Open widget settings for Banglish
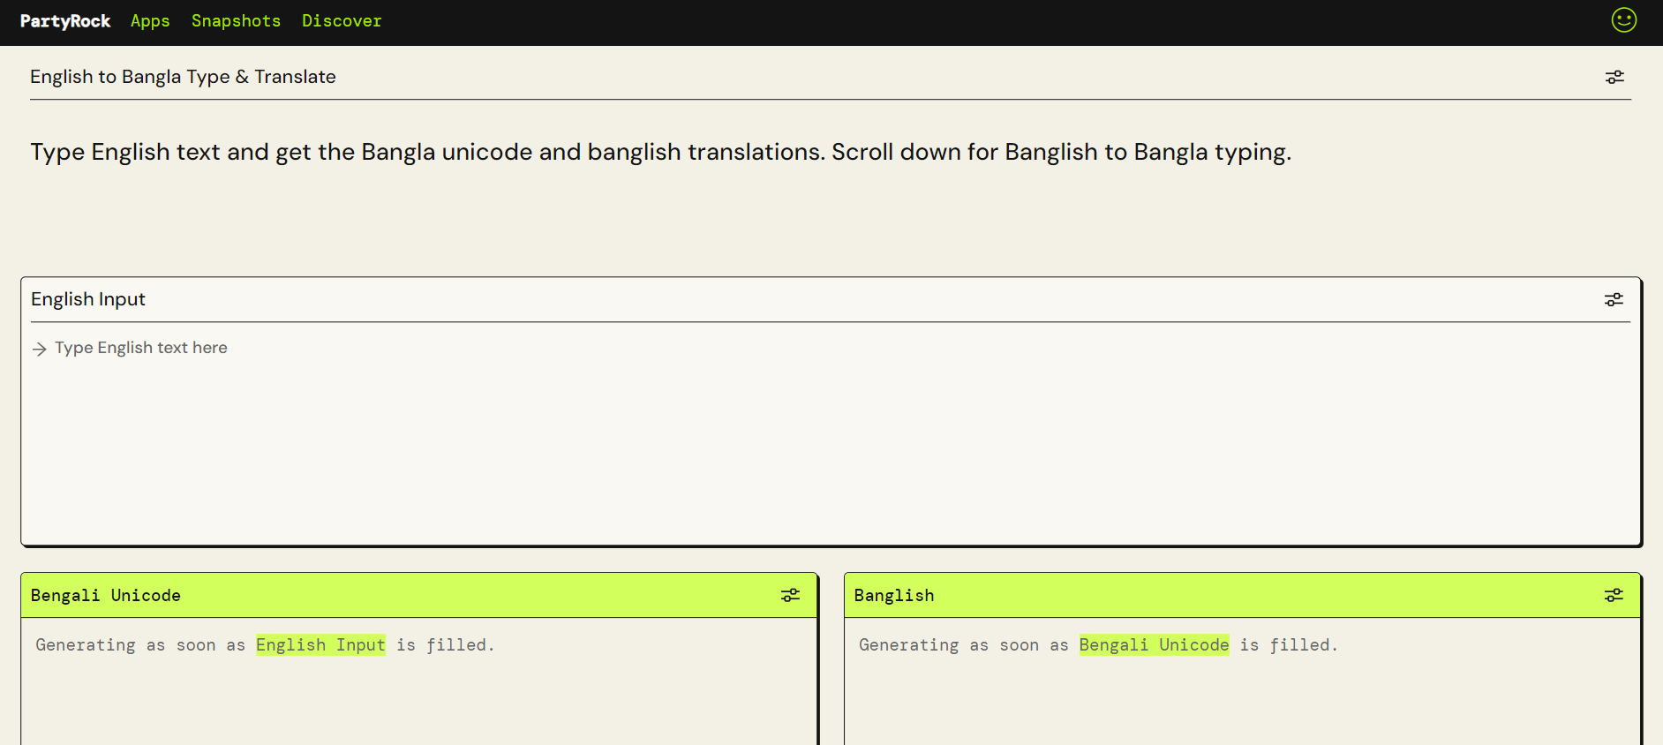This screenshot has height=745, width=1663. (x=1614, y=595)
